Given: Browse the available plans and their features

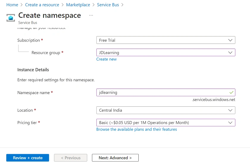Looking at the screenshot, I should coord(137,129).
